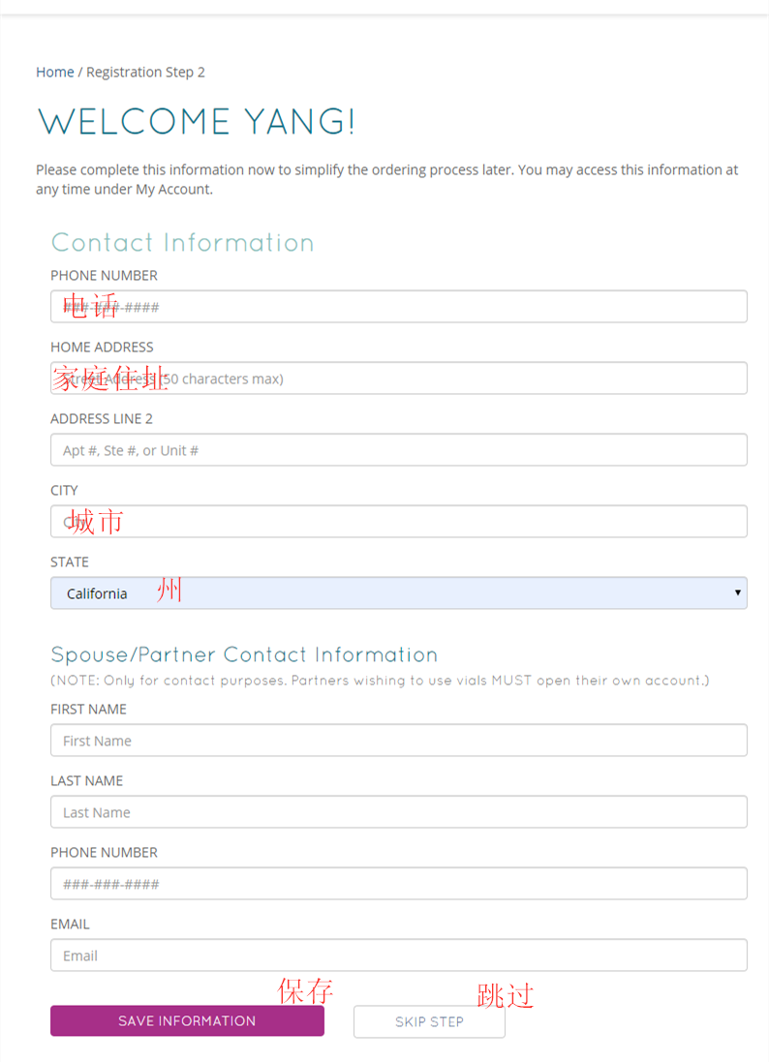Click the CITY field label
The width and height of the screenshot is (769, 1062).
[64, 490]
